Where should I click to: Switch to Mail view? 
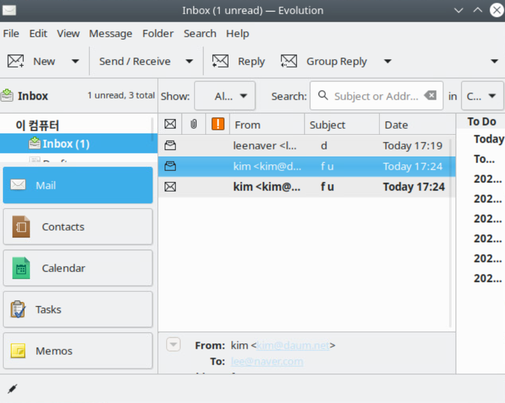pyautogui.click(x=78, y=185)
